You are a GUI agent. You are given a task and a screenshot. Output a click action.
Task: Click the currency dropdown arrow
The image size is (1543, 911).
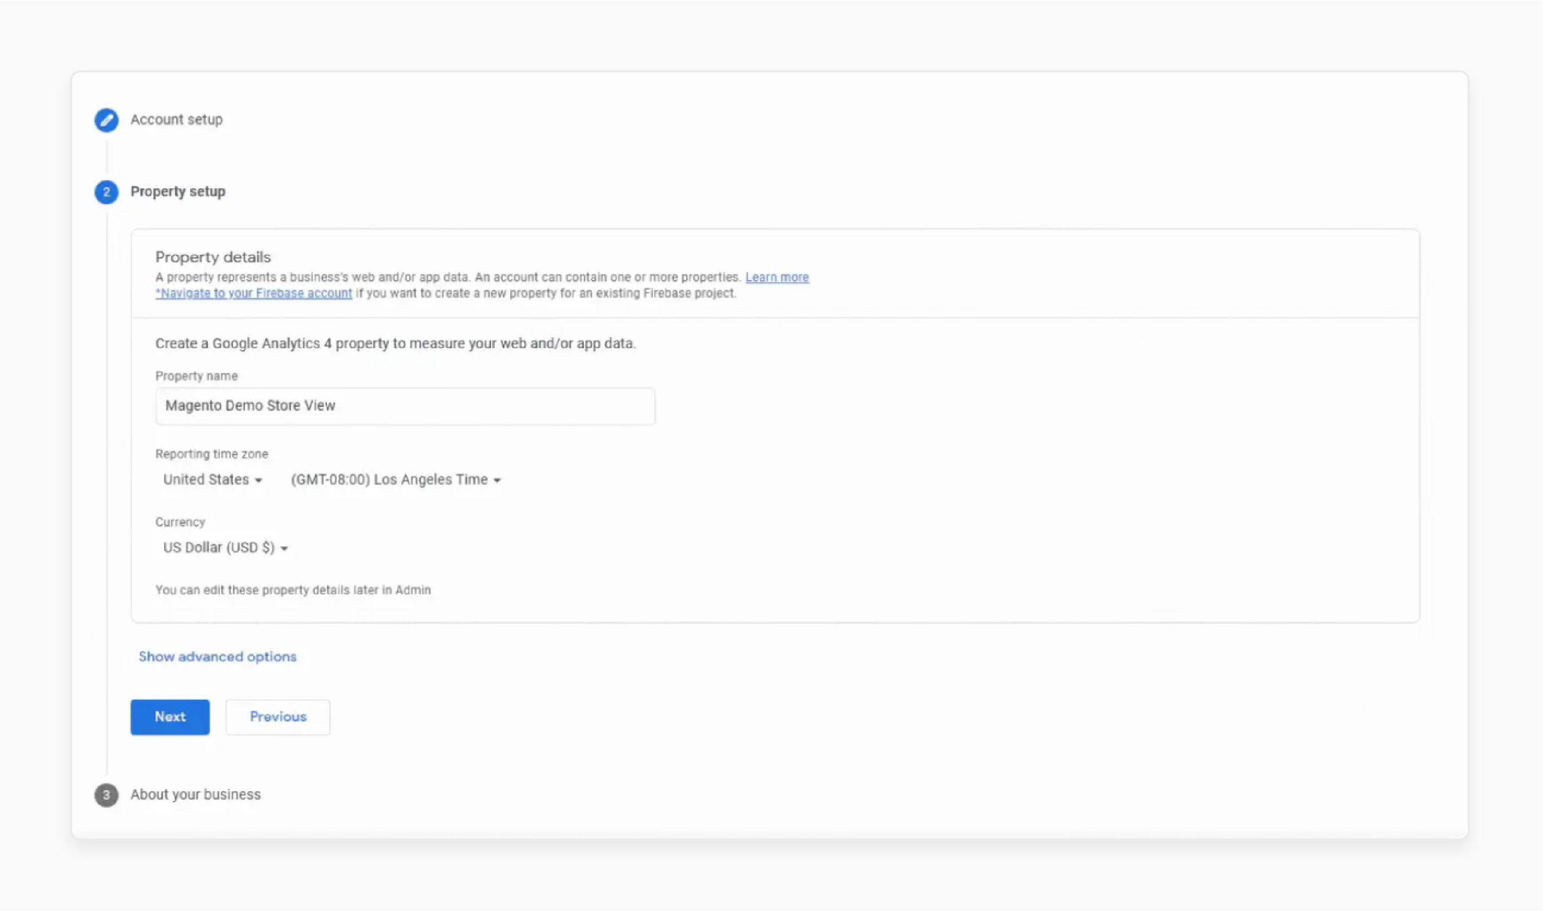click(x=284, y=548)
